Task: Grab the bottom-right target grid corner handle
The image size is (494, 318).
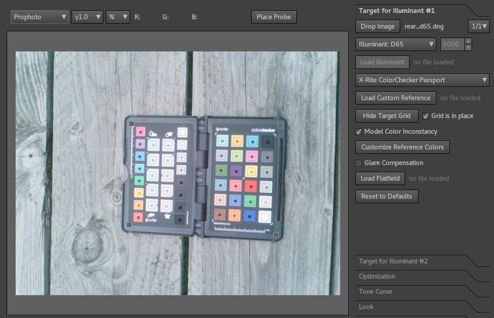Action: click(x=276, y=234)
